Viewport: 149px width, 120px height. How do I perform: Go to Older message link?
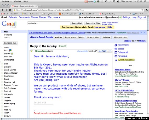pos(142,41)
